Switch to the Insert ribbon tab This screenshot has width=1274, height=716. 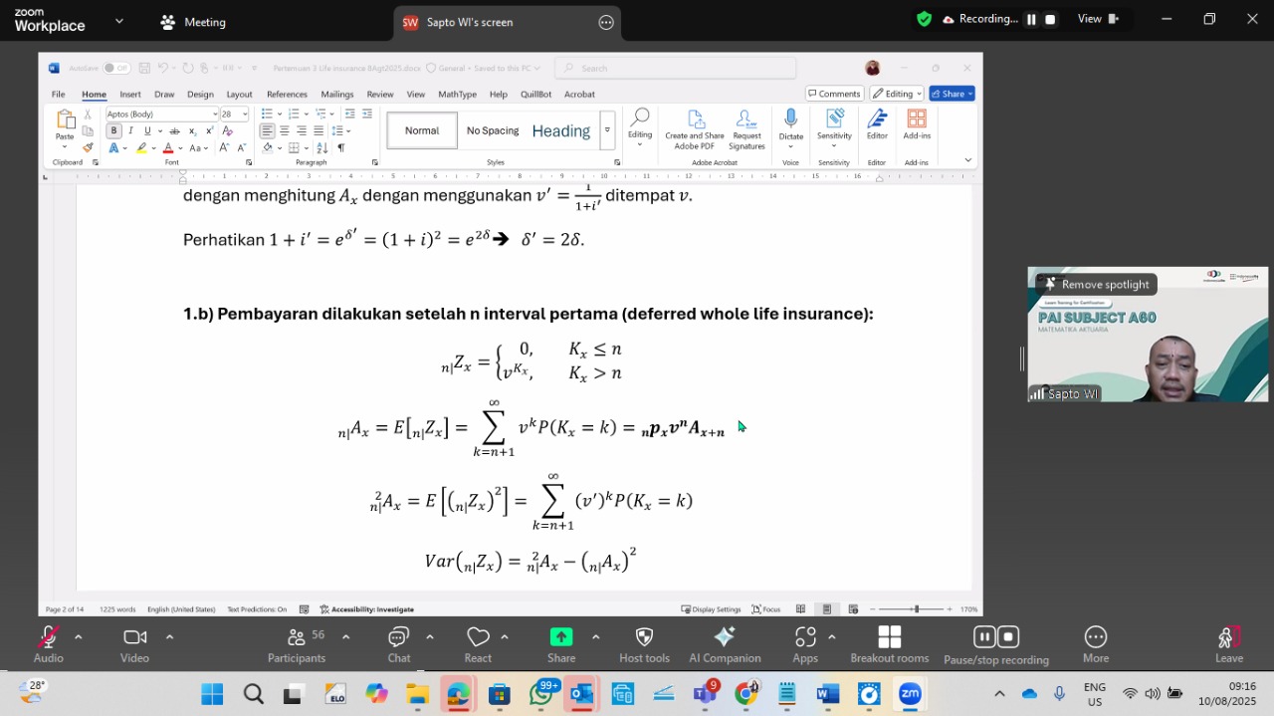pyautogui.click(x=130, y=95)
